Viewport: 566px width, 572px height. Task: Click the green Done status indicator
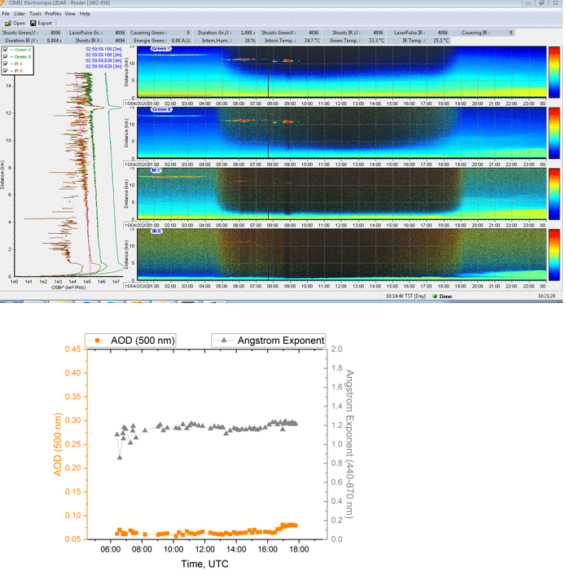coord(435,297)
